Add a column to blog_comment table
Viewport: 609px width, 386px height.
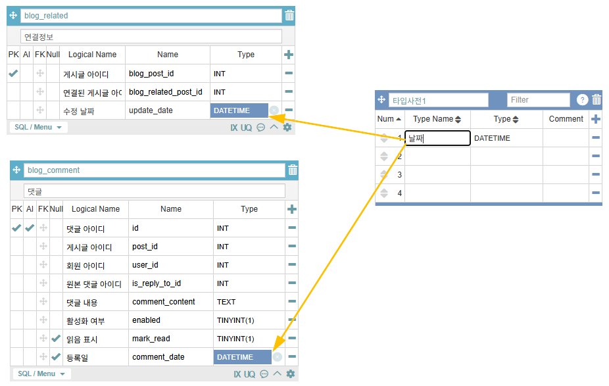point(292,209)
